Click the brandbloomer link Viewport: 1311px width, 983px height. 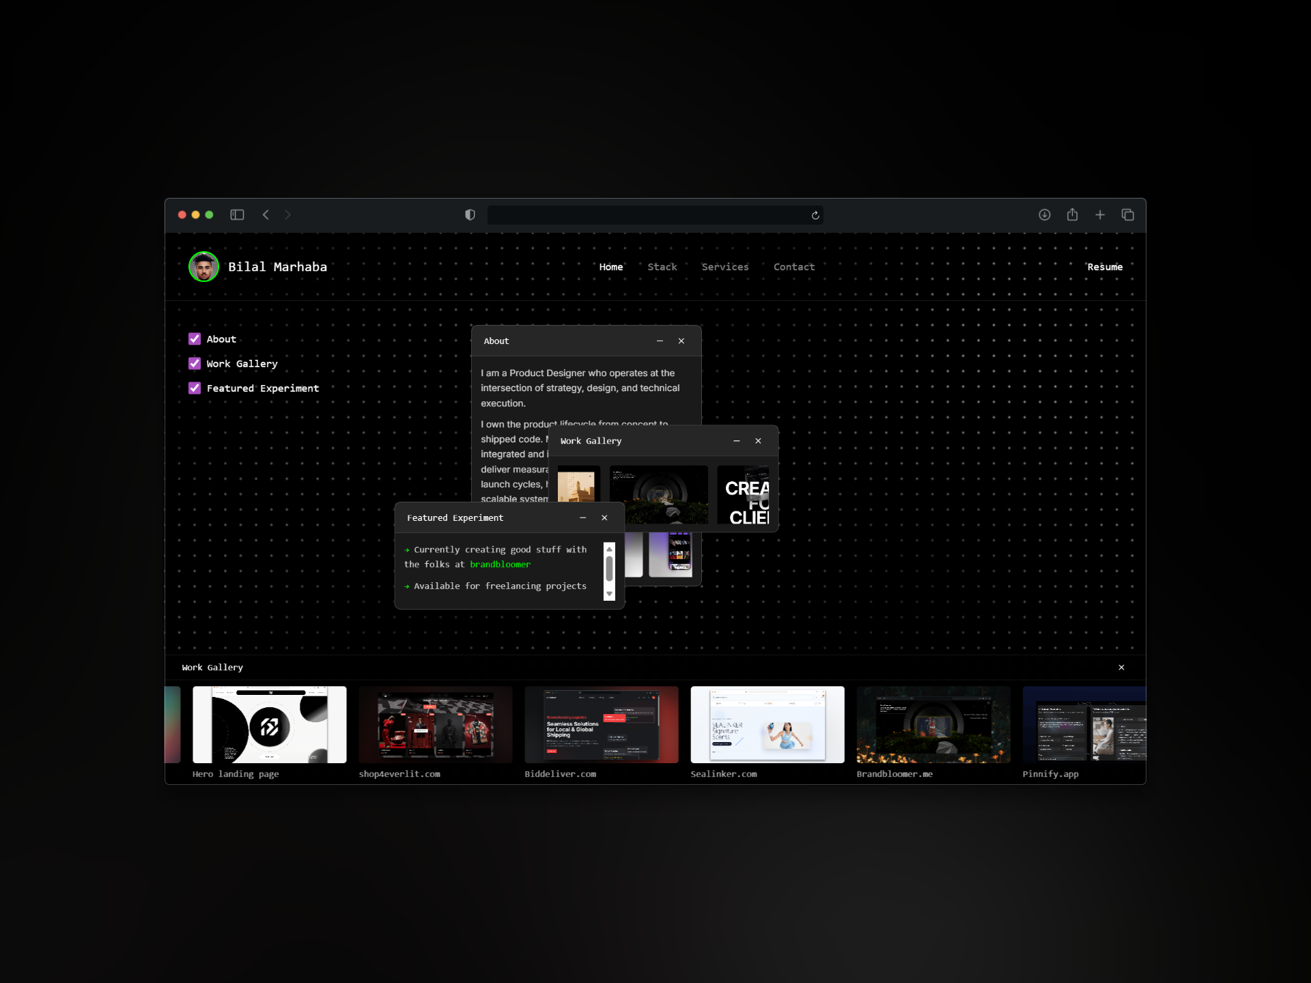500,565
